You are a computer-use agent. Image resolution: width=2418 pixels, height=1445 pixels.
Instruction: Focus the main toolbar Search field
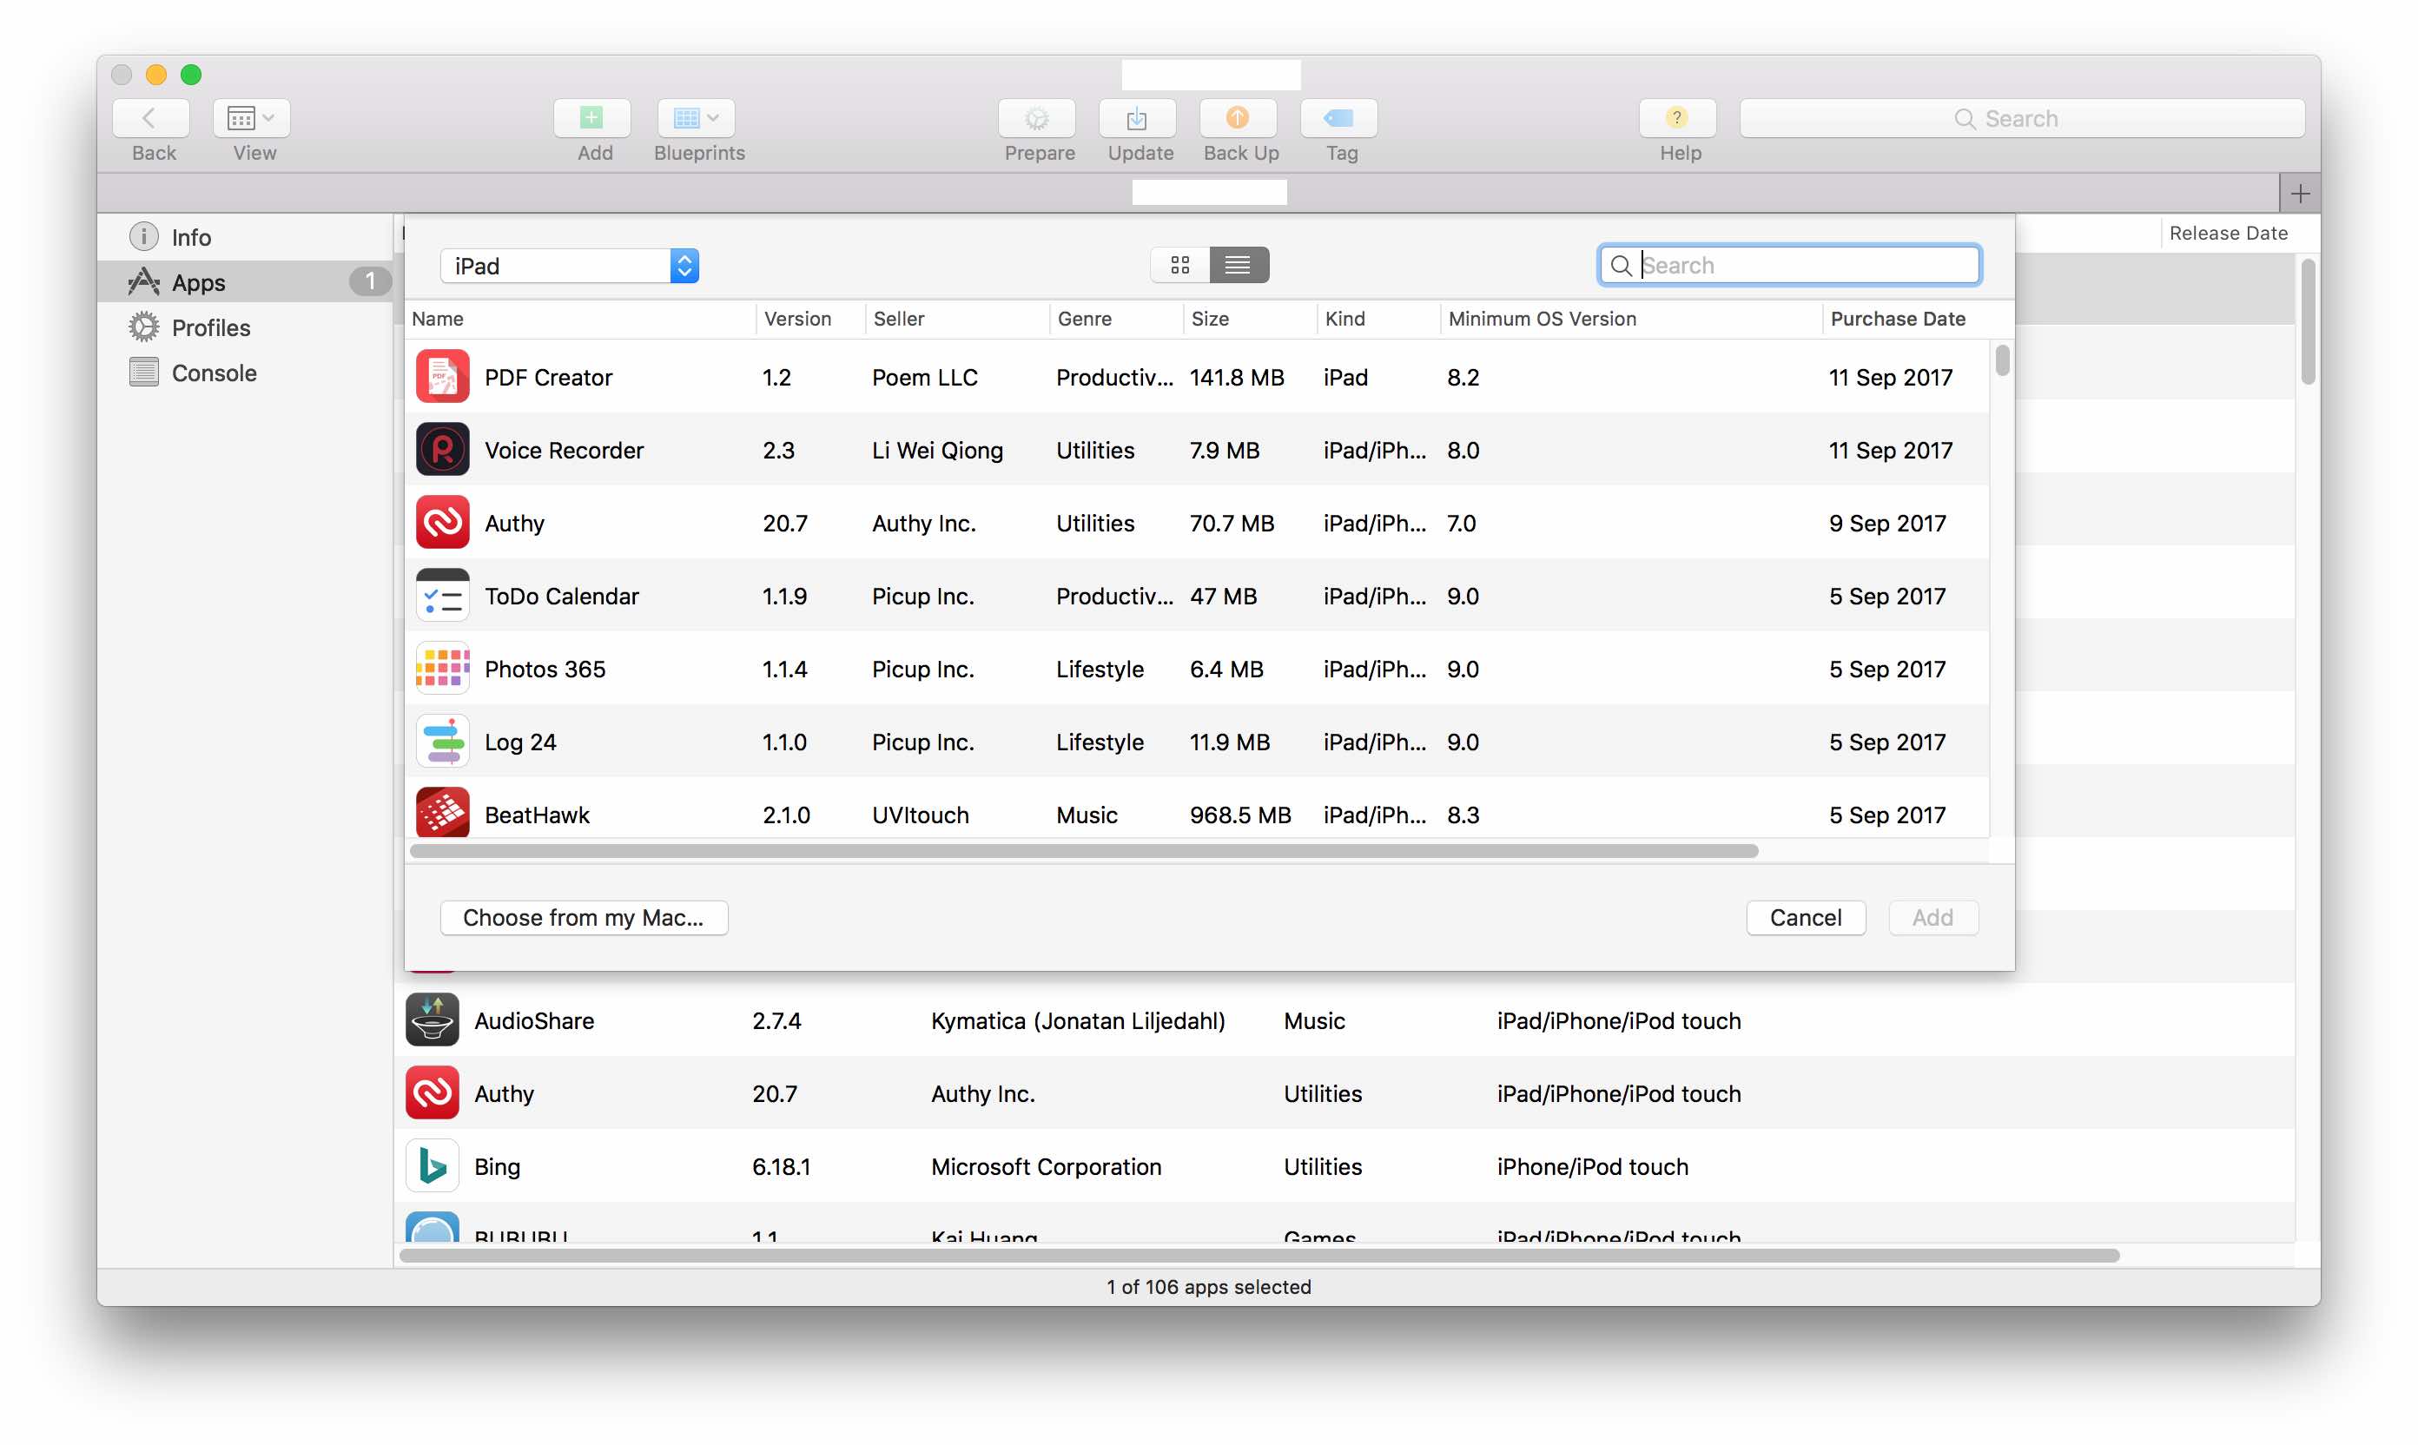coord(2022,119)
